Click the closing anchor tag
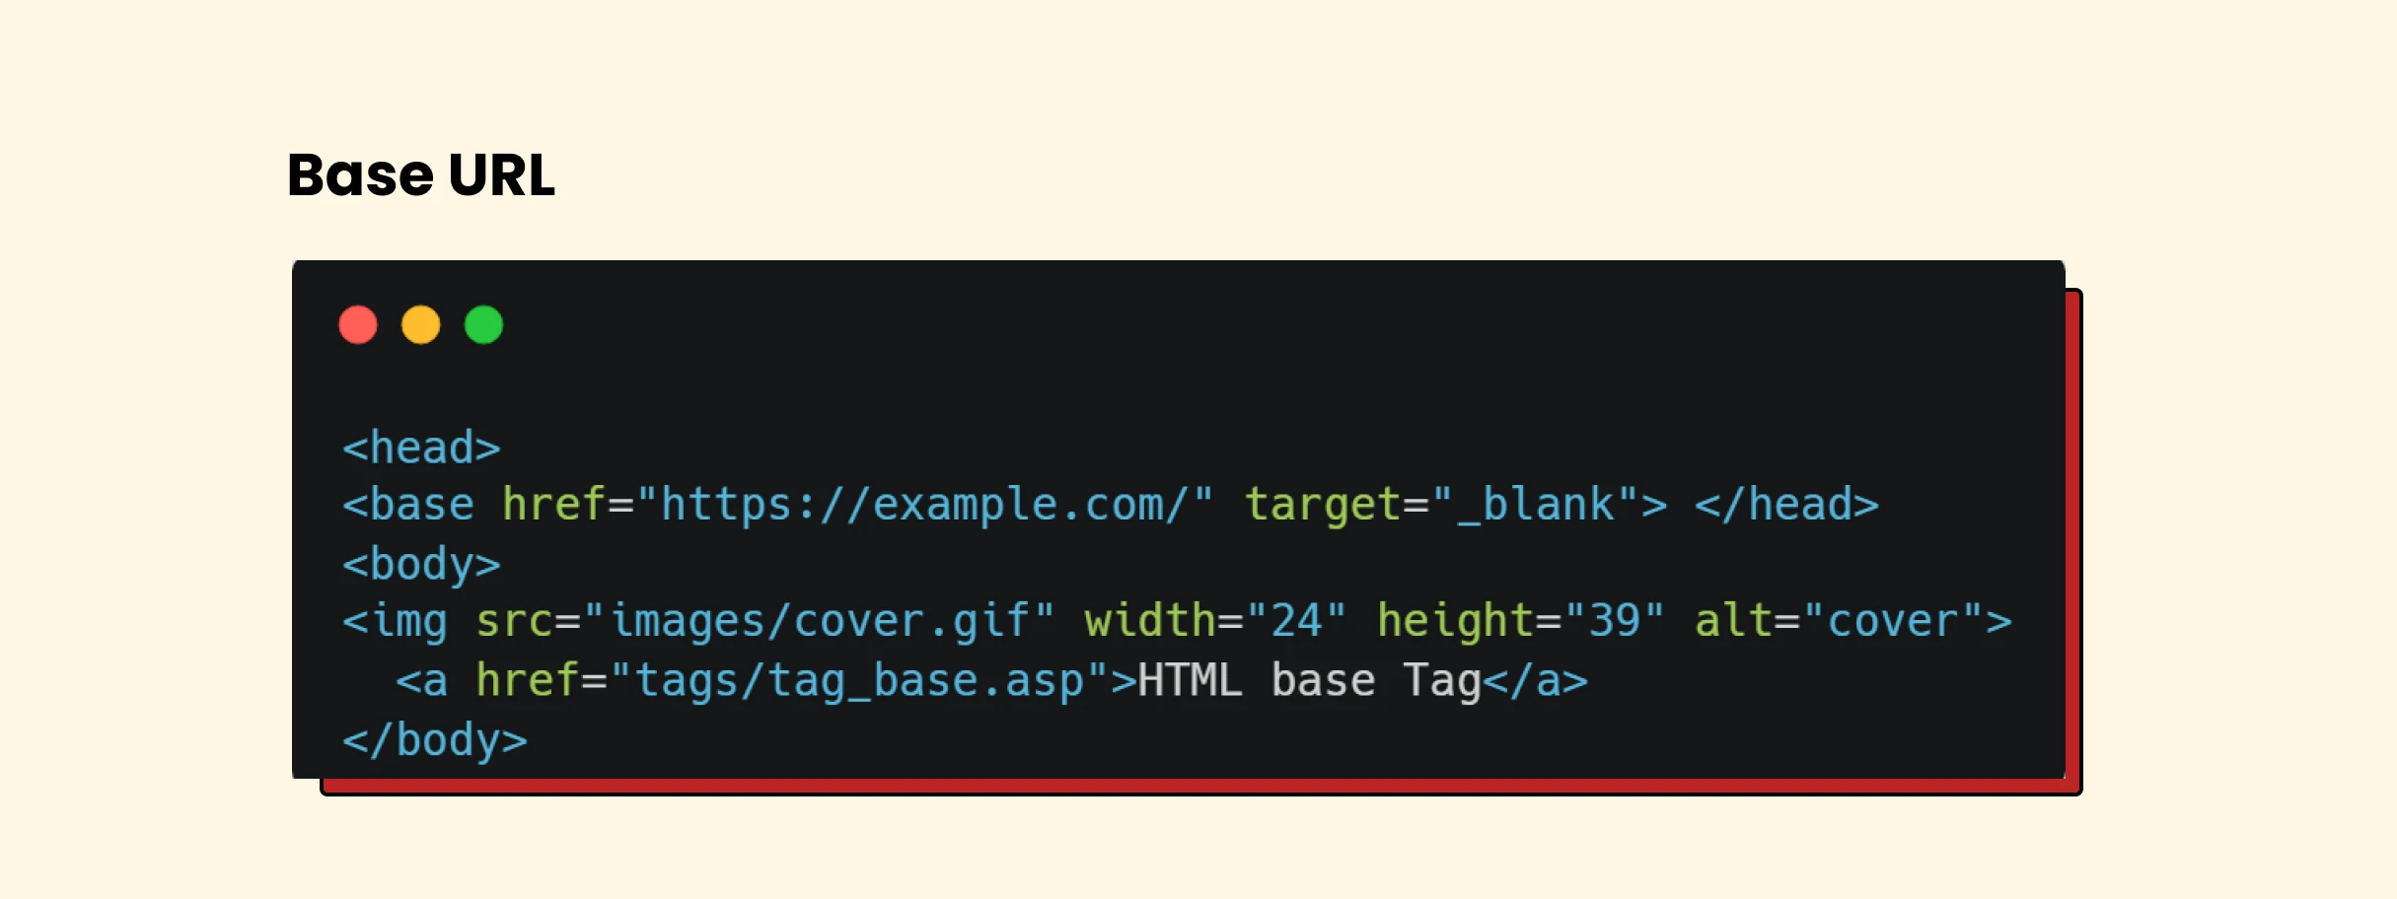 point(1535,681)
